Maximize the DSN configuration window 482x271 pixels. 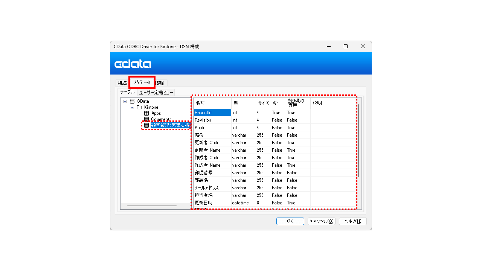coord(346,47)
